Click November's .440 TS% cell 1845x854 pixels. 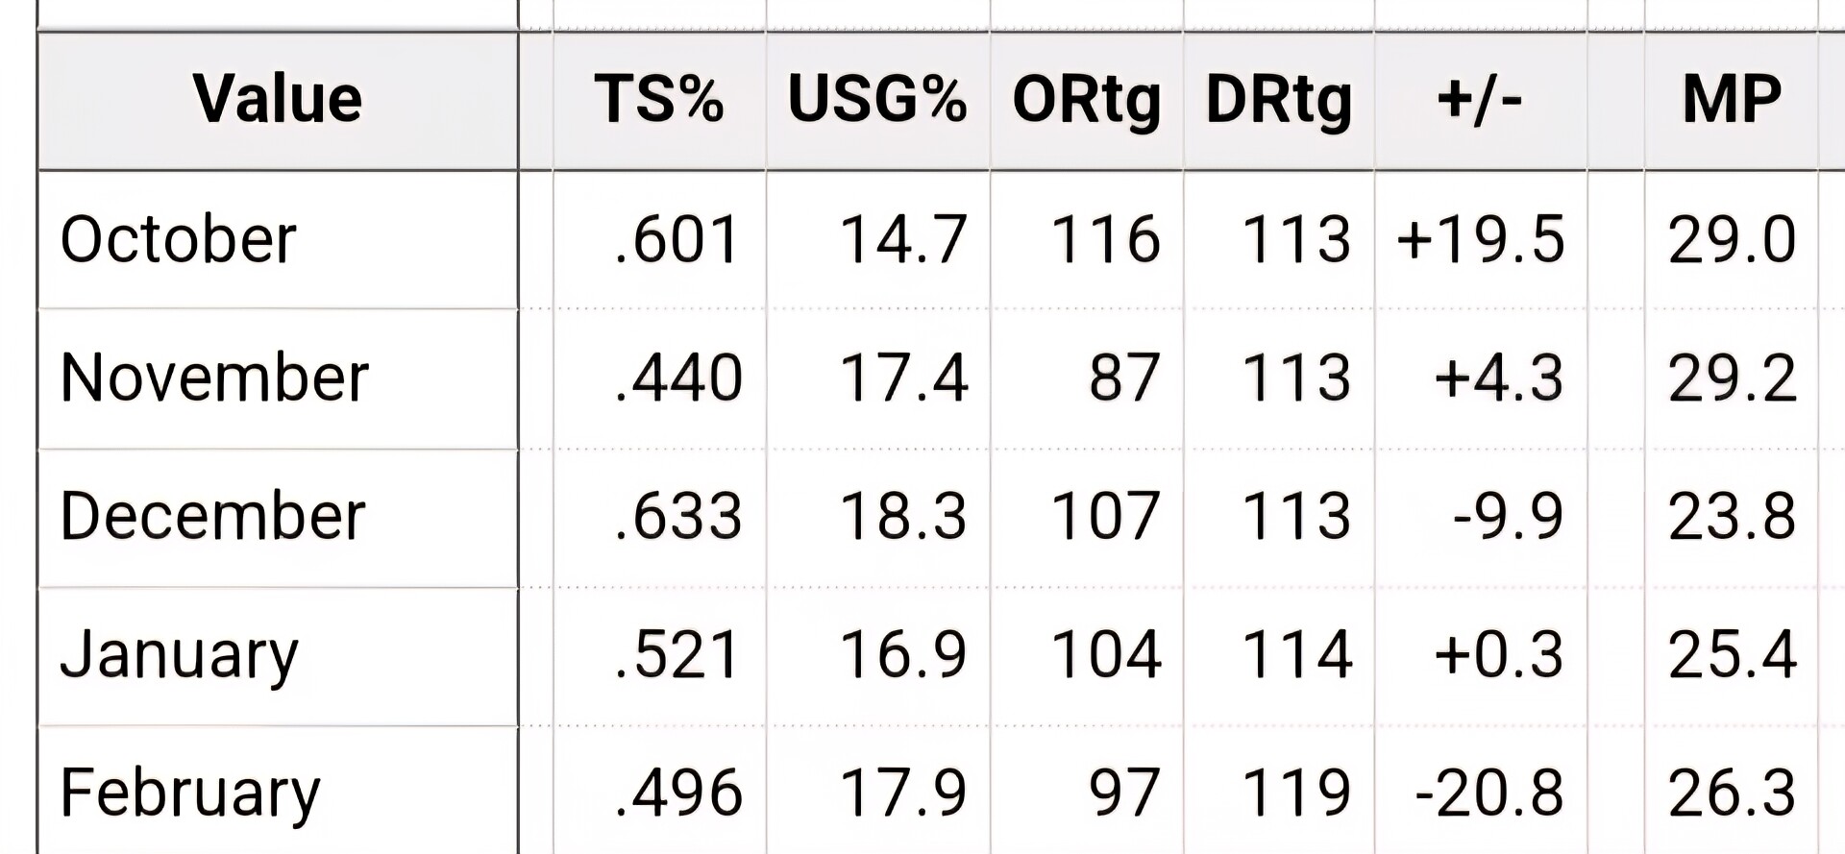pos(678,378)
